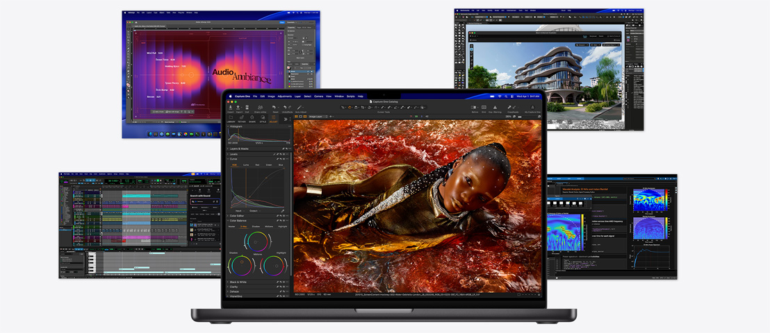Expand the Color Editor panel

227,216
